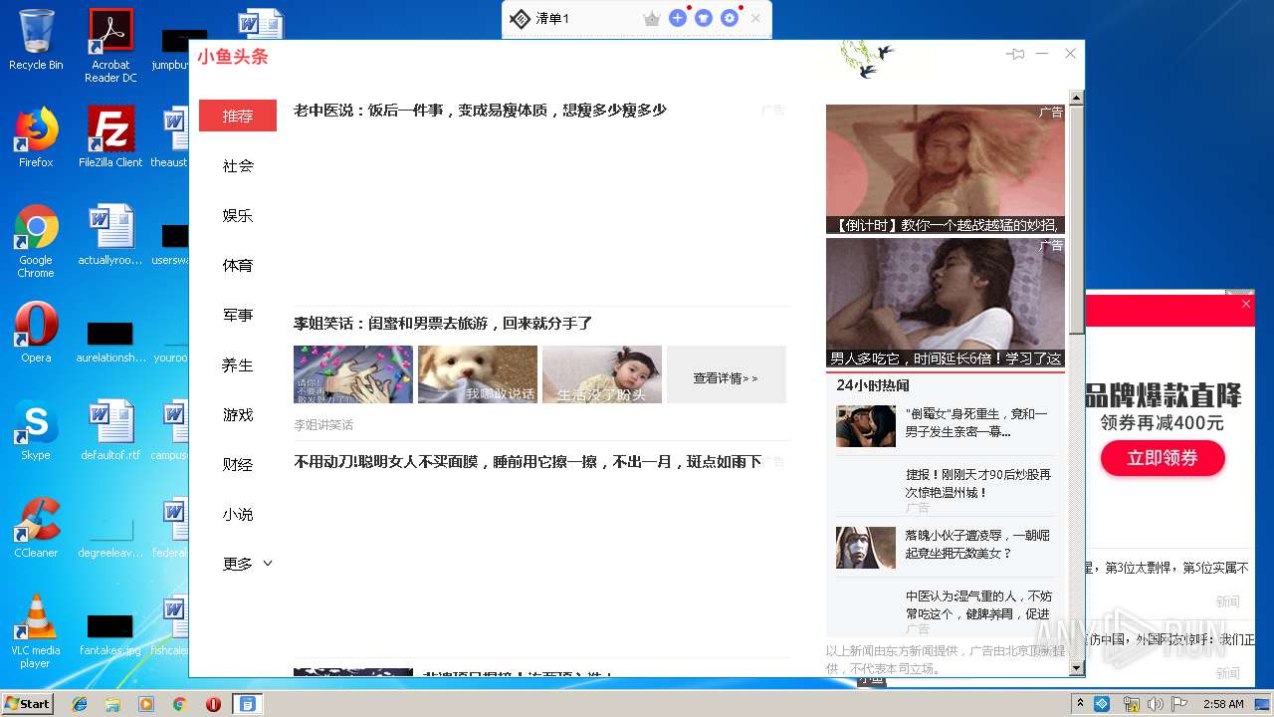The height and width of the screenshot is (717, 1274).
Task: Open the puppy thumbnail 我哪敢说话
Action: (478, 374)
